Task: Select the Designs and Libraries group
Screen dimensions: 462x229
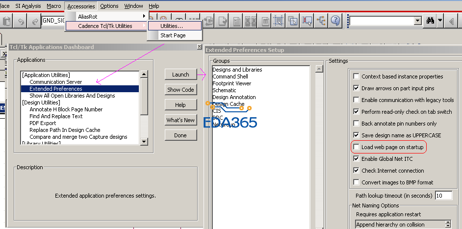Action: [237, 70]
